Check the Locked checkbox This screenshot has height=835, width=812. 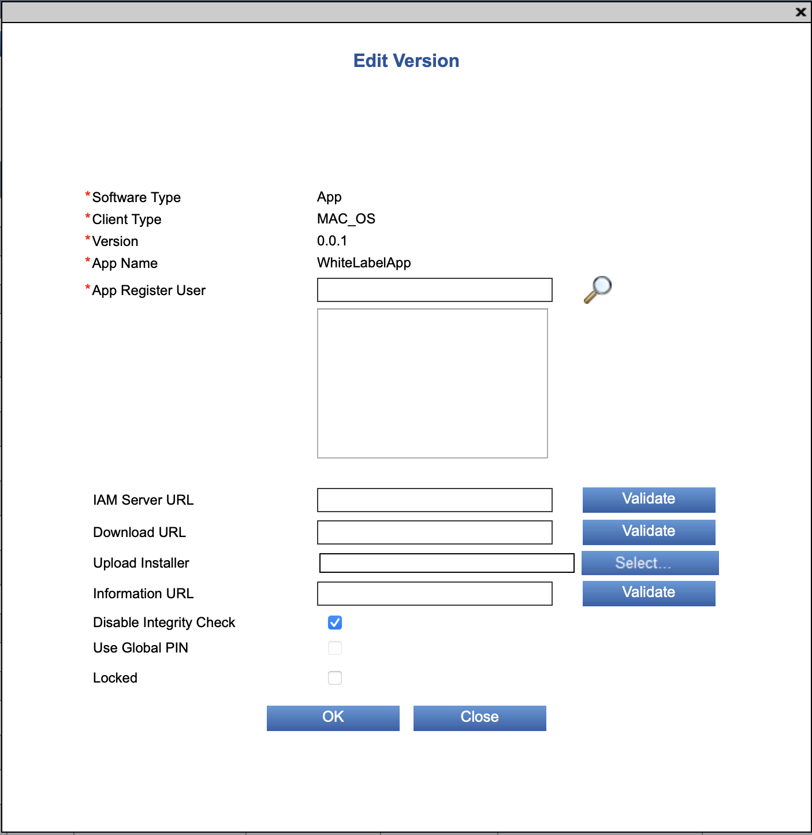335,678
